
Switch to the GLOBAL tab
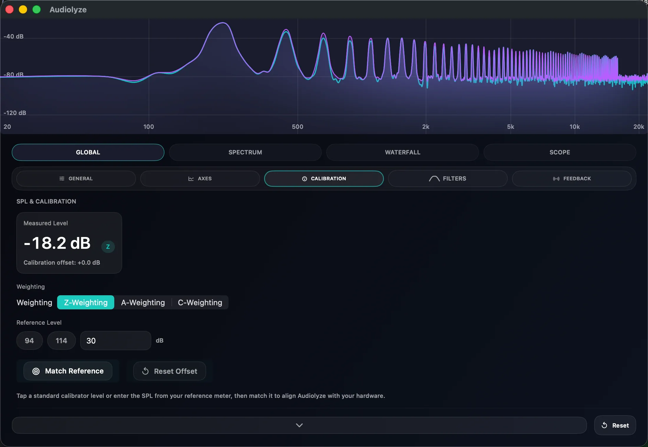coord(88,152)
